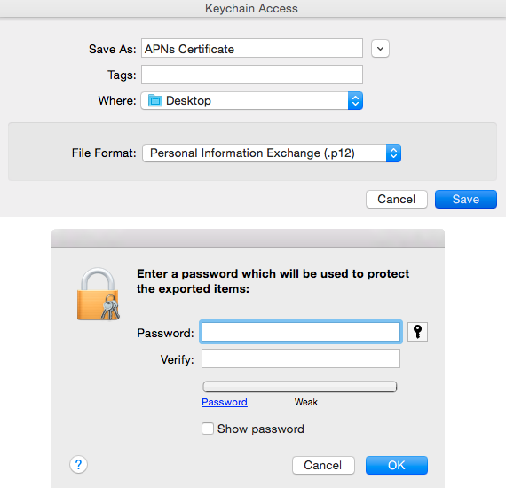The image size is (506, 488).
Task: Open the Where location dropdown showing Desktop
Action: pos(252,100)
